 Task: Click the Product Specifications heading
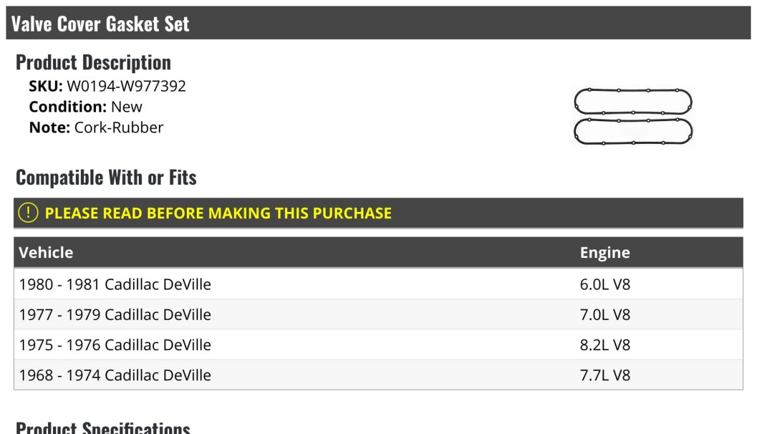(103, 428)
